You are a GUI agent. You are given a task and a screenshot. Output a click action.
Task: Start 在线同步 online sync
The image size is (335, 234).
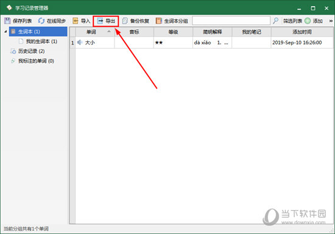(x=52, y=21)
